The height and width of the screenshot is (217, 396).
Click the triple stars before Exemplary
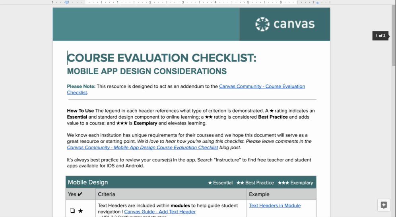[x=283, y=183]
